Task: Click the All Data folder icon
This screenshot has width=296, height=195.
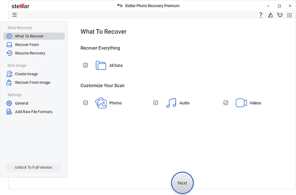Action: [x=101, y=65]
